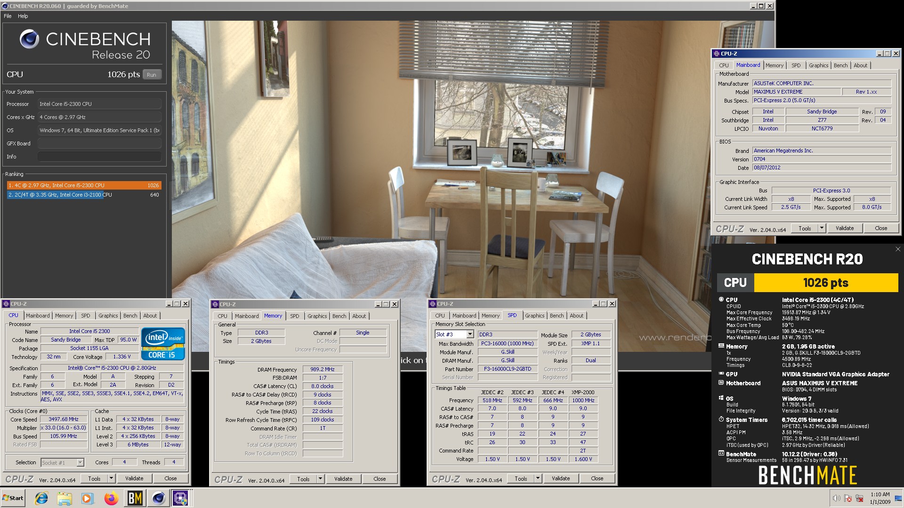Click the volume speaker tray icon
The width and height of the screenshot is (904, 508).
tap(837, 498)
